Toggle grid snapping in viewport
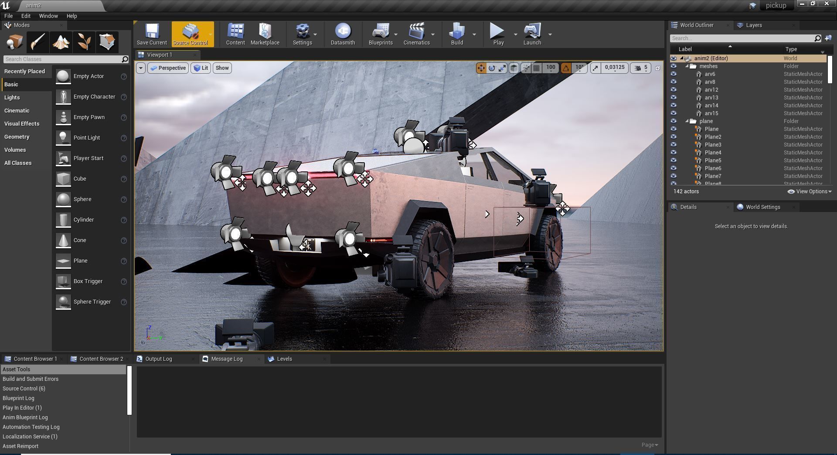This screenshot has height=455, width=837. [x=537, y=68]
